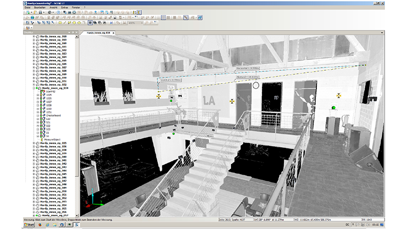Open Firefox from the taskbar

click(x=40, y=225)
